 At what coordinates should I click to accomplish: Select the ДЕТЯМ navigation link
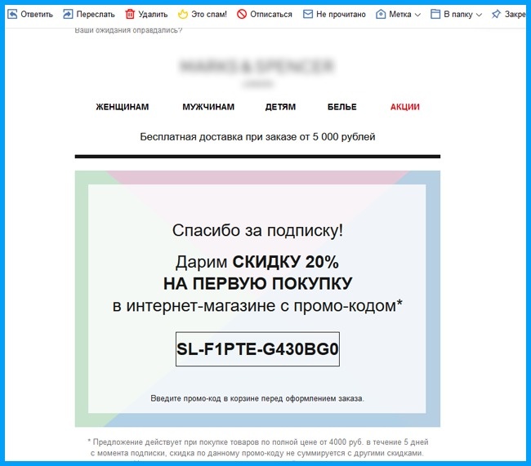pyautogui.click(x=280, y=107)
